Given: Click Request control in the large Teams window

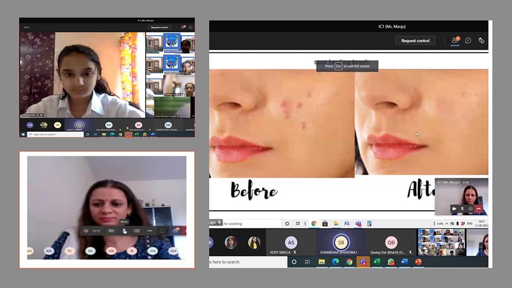Looking at the screenshot, I should pyautogui.click(x=415, y=41).
